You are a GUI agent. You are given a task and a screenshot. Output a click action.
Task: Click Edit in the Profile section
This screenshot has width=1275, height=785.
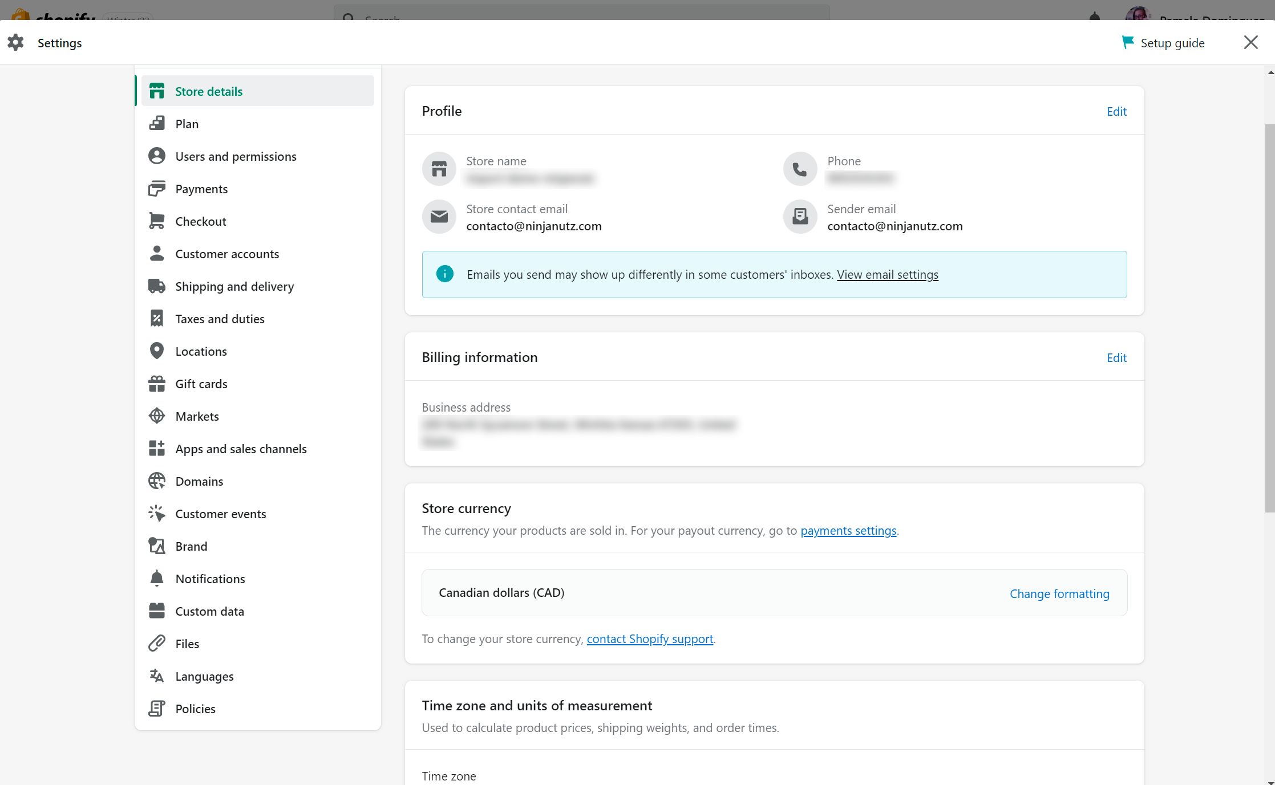(x=1116, y=111)
